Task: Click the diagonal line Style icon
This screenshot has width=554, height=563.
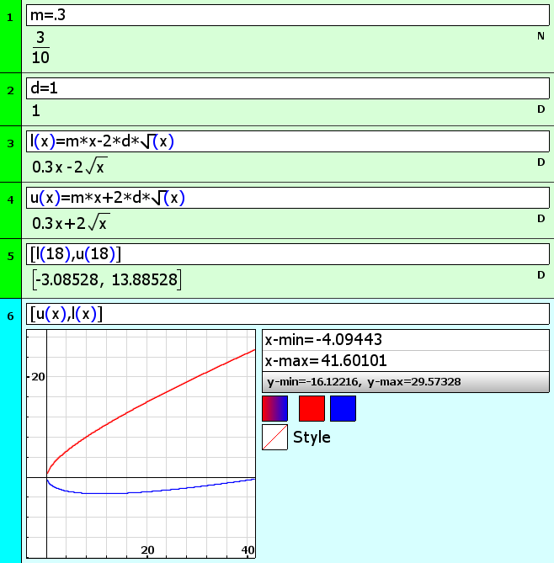Action: 274,438
